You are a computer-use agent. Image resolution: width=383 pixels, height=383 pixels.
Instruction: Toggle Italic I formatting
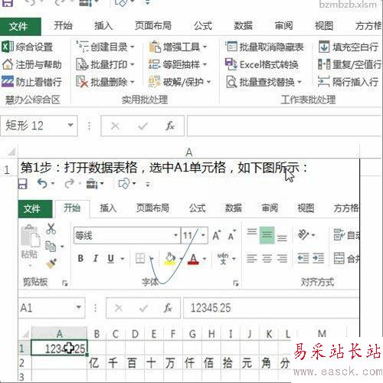(x=96, y=259)
